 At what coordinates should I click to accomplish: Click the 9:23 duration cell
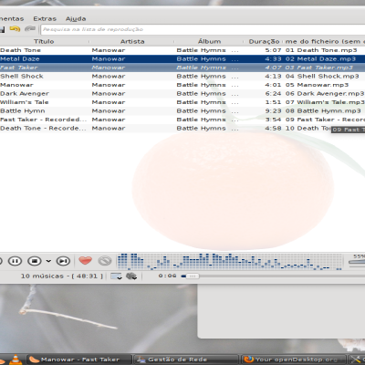tap(273, 111)
